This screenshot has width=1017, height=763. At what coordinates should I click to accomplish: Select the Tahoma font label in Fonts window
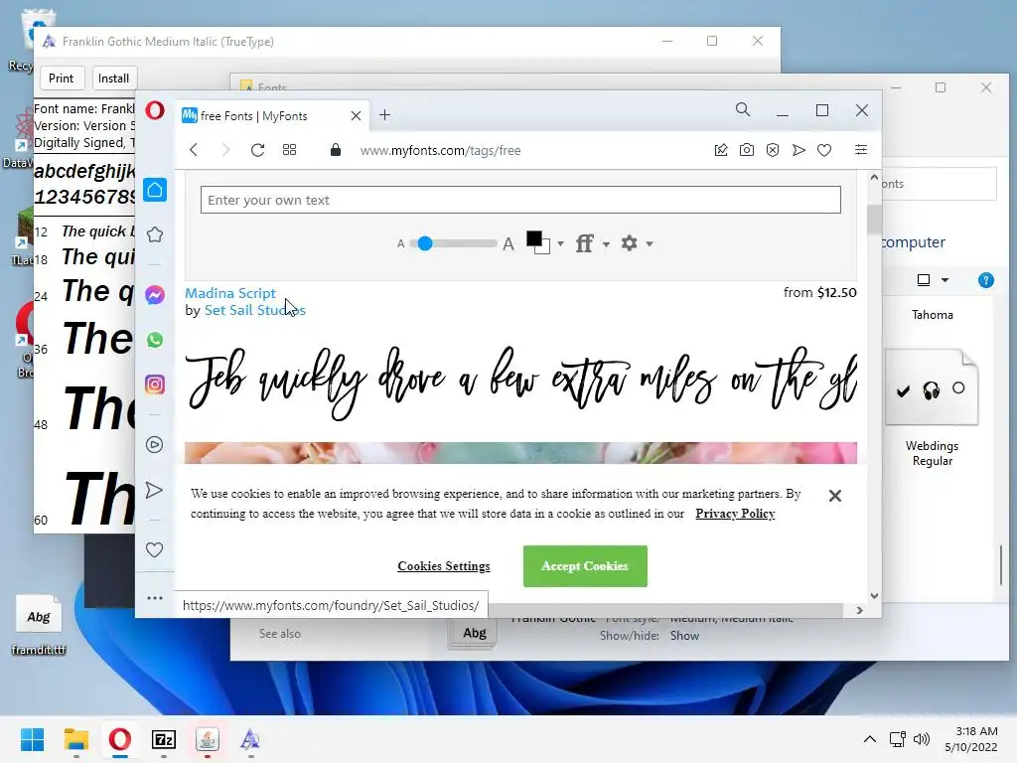pyautogui.click(x=932, y=315)
